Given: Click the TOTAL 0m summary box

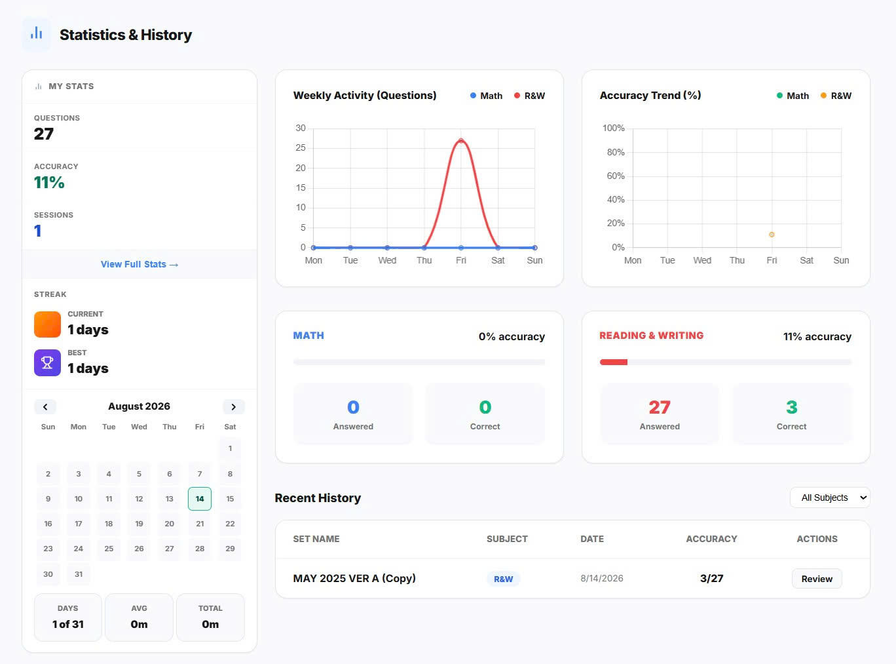Looking at the screenshot, I should click(x=210, y=617).
